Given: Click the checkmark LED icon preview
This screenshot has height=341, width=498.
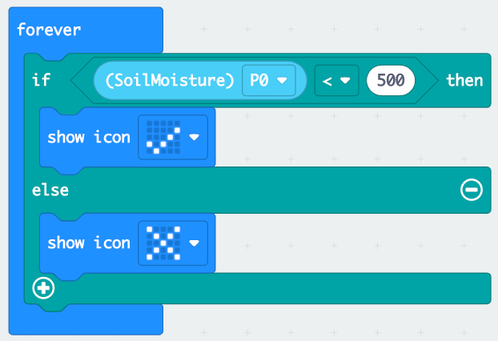Looking at the screenshot, I should point(160,137).
